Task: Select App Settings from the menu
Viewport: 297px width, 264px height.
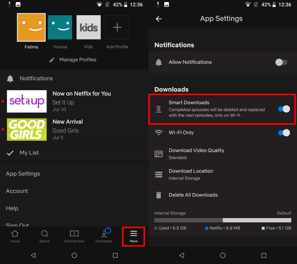Action: [23, 174]
